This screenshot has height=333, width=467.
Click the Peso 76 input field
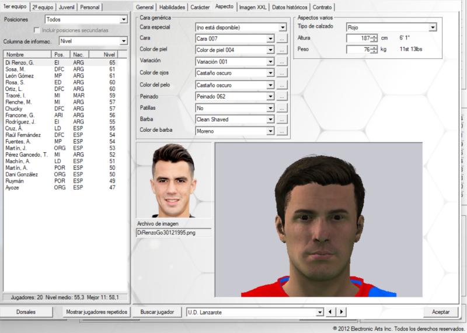click(x=358, y=50)
